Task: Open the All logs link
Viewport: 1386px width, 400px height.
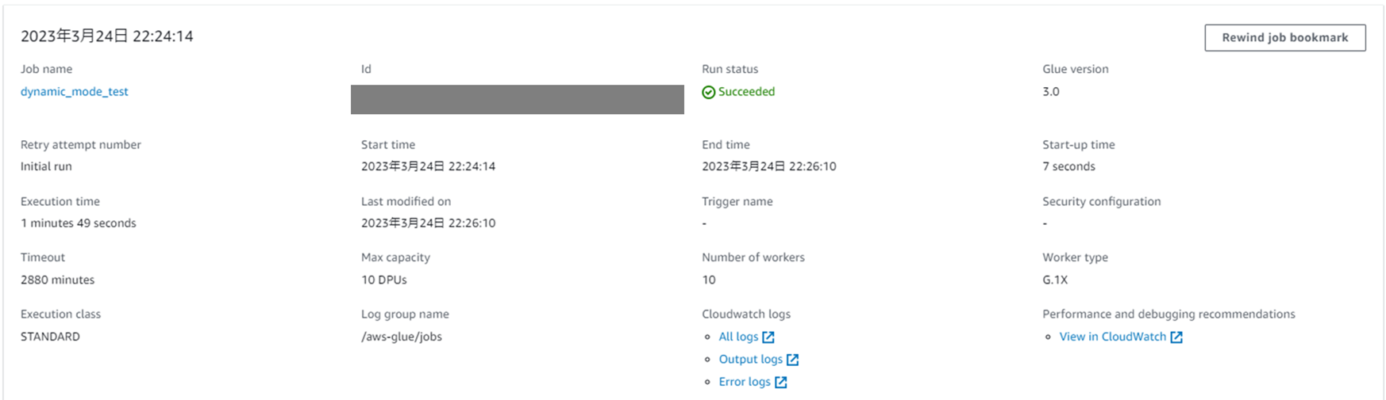Action: (738, 337)
